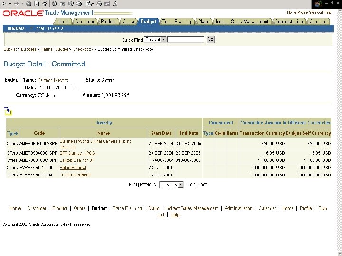Click the Windows flag throbber icon
This screenshot has height=256, width=342.
[318, 4]
